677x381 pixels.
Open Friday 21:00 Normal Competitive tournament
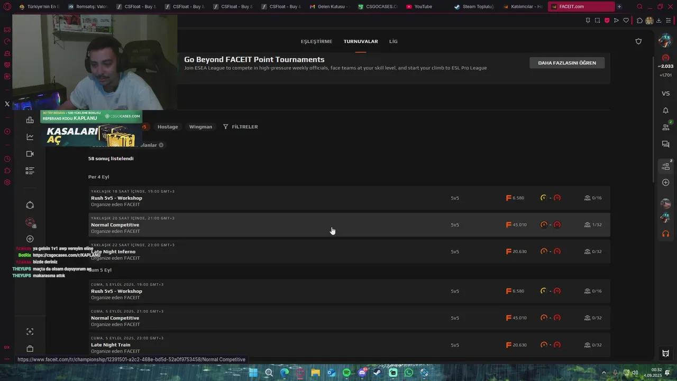tap(349, 318)
